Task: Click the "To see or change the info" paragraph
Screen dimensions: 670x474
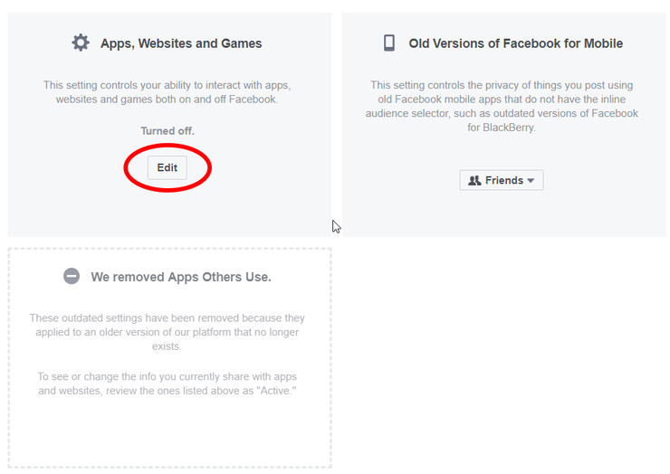Action: [x=167, y=384]
